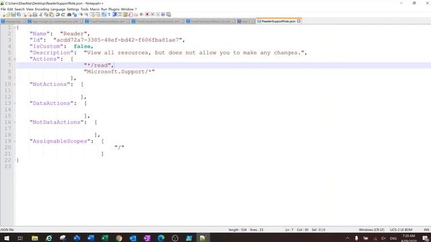Click the Zoom In toolbar icon

pos(81,15)
